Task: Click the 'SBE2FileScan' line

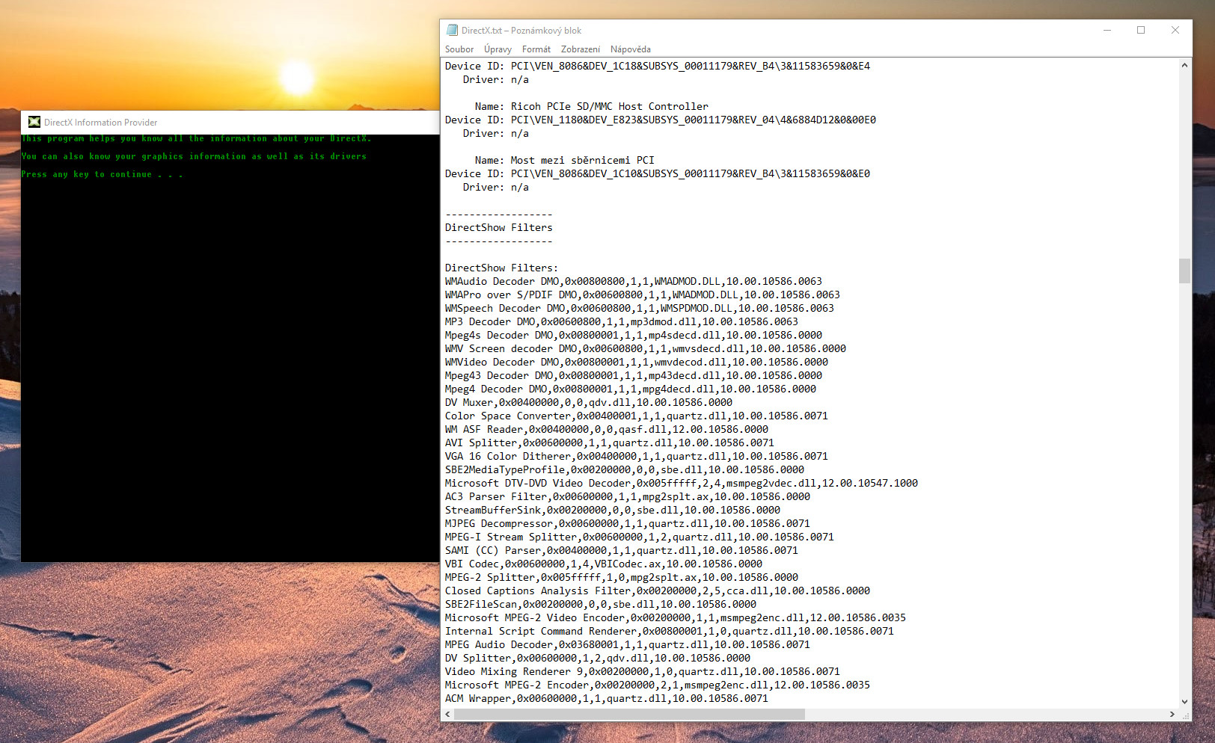Action: point(600,604)
